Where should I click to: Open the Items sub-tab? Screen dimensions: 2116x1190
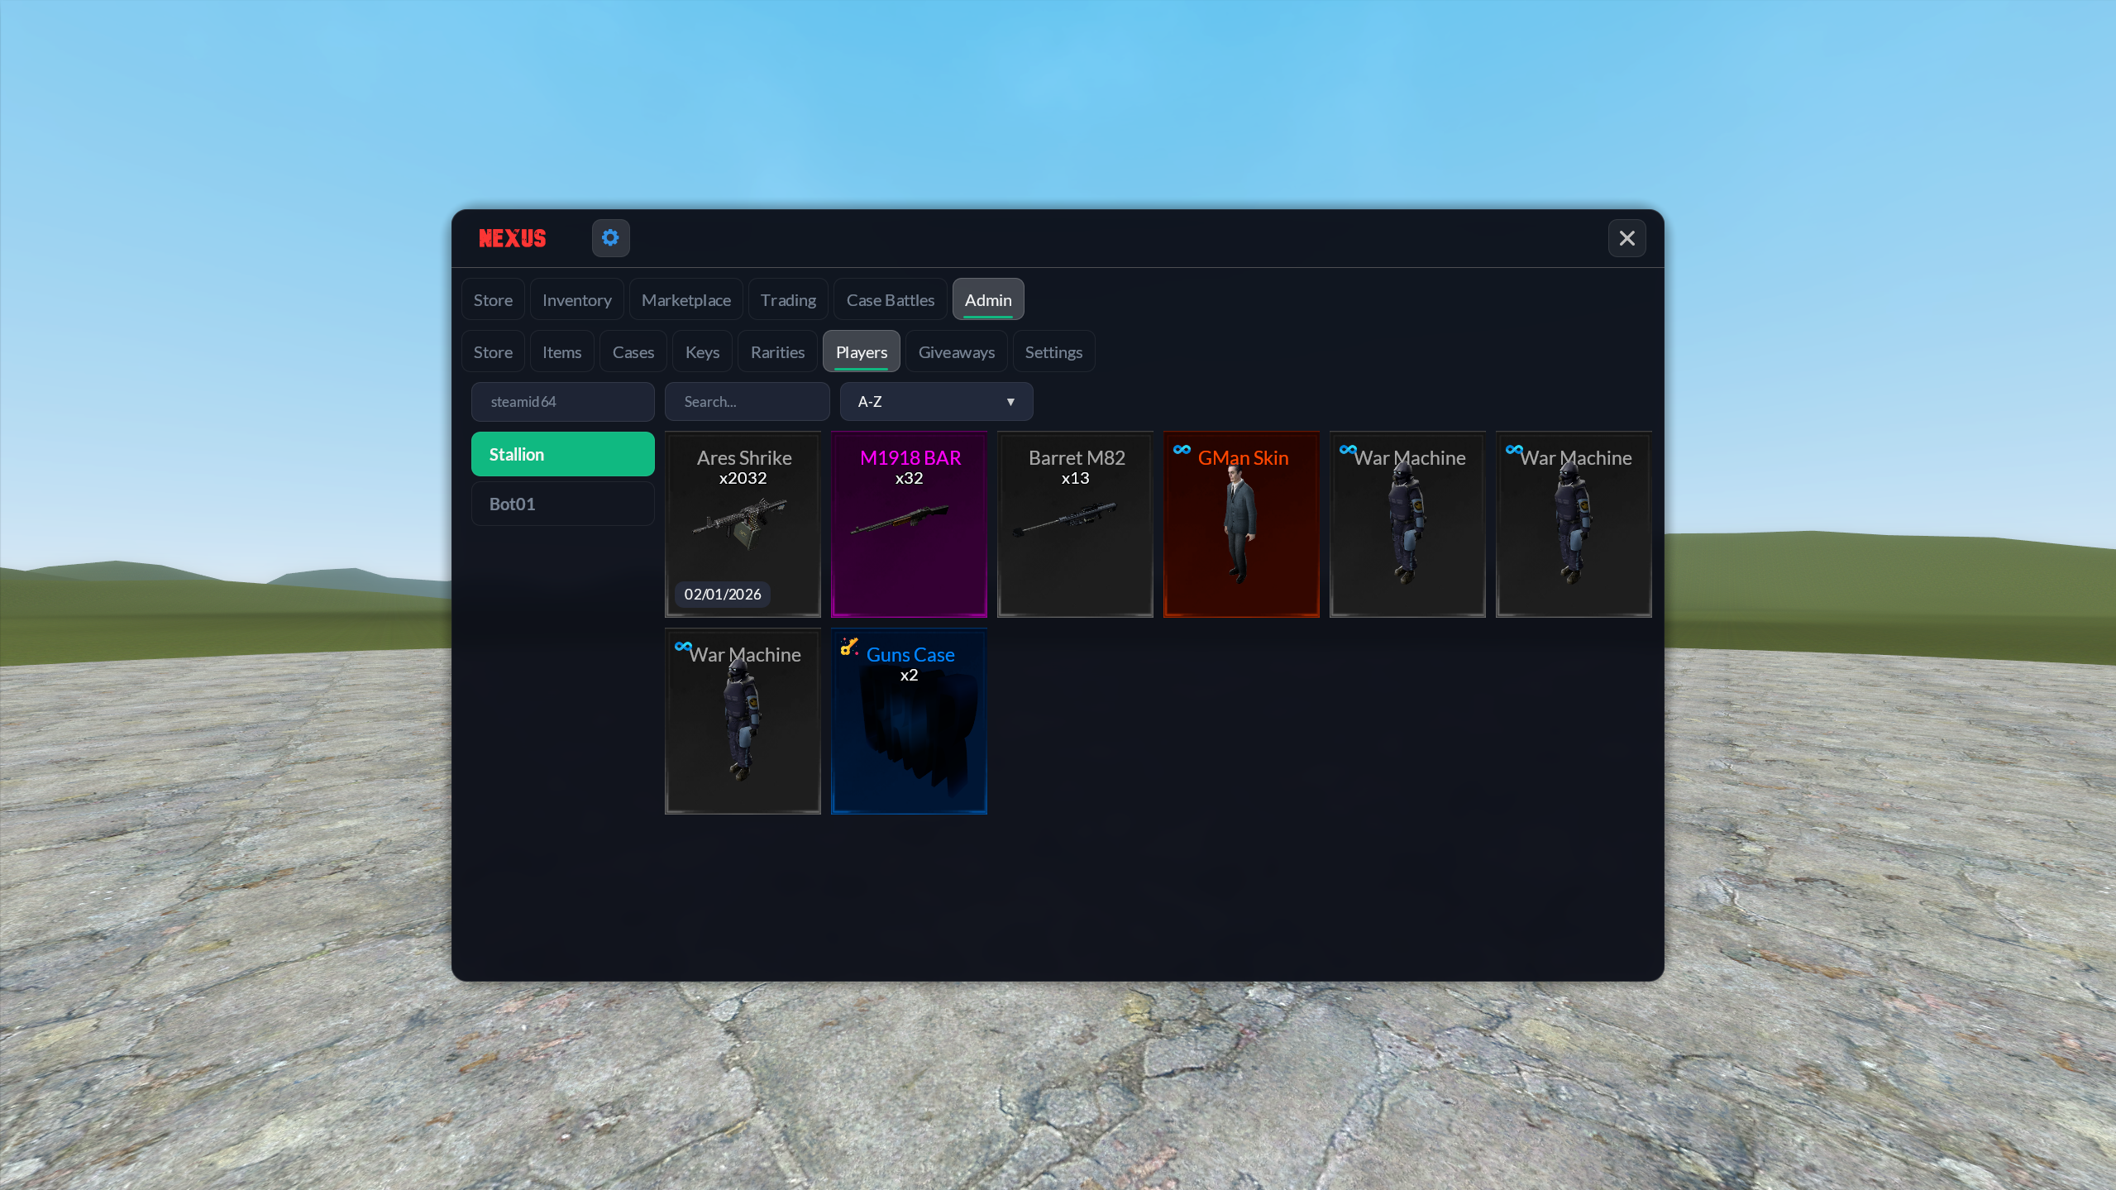[561, 351]
